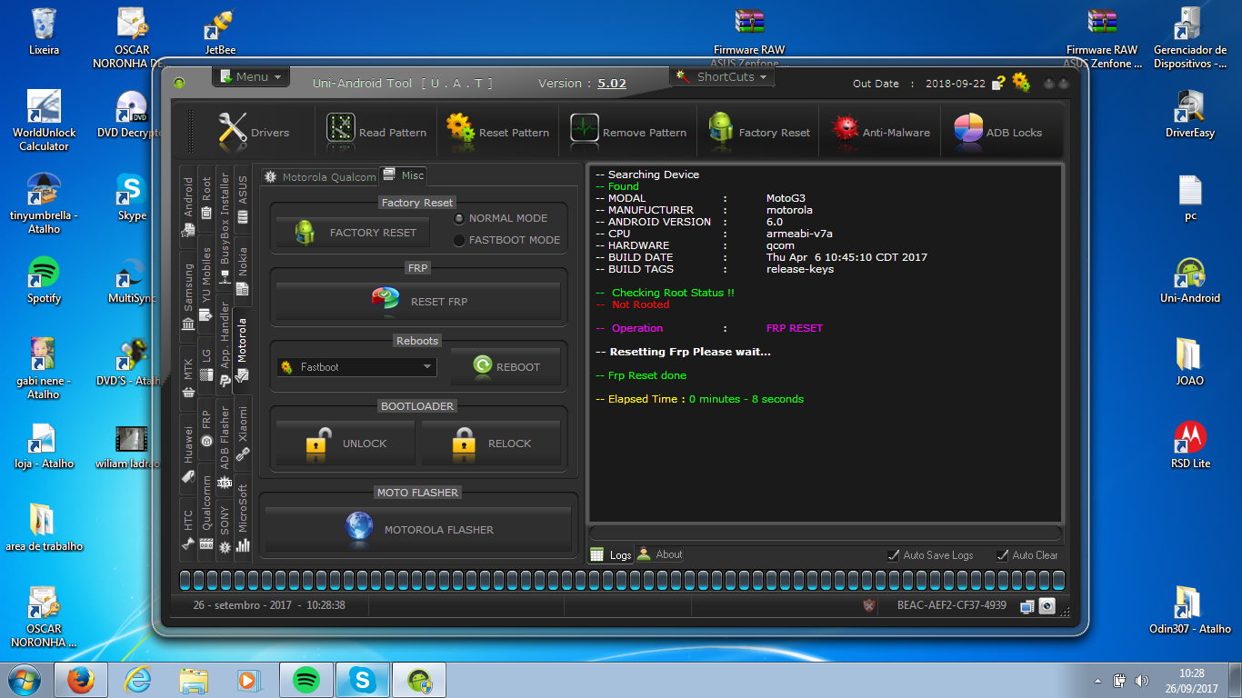The image size is (1242, 698).
Task: Choose the Factory Reset toolbar item
Action: click(759, 133)
